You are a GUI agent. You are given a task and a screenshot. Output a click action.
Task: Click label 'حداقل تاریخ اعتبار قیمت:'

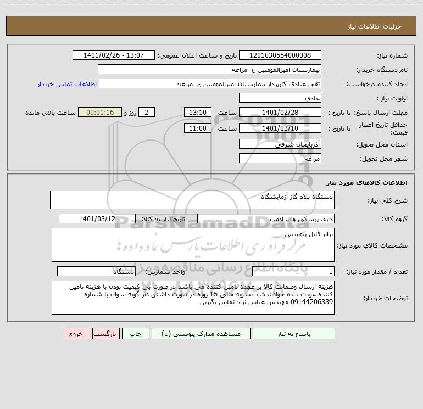(383, 128)
